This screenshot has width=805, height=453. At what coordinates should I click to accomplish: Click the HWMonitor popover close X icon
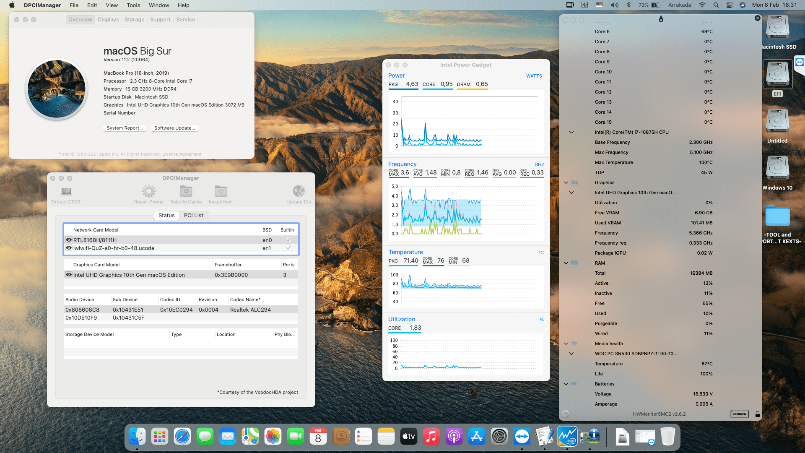[757, 18]
